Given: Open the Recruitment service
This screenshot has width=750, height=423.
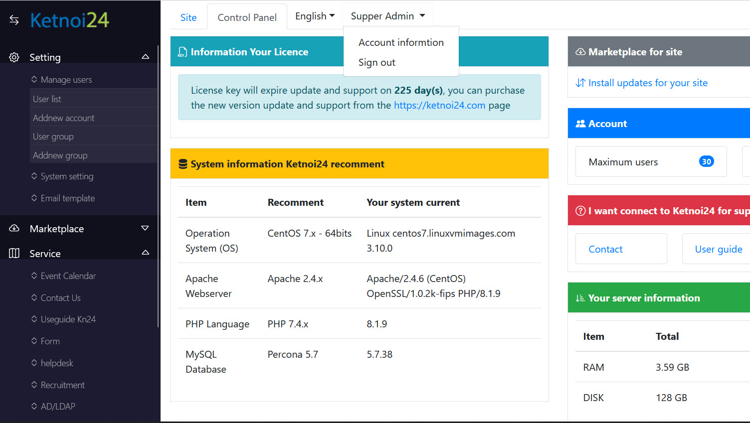Looking at the screenshot, I should [x=63, y=385].
